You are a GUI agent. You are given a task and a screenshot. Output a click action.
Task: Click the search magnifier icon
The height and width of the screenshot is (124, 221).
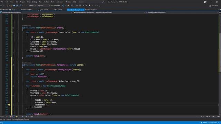tap(103, 2)
